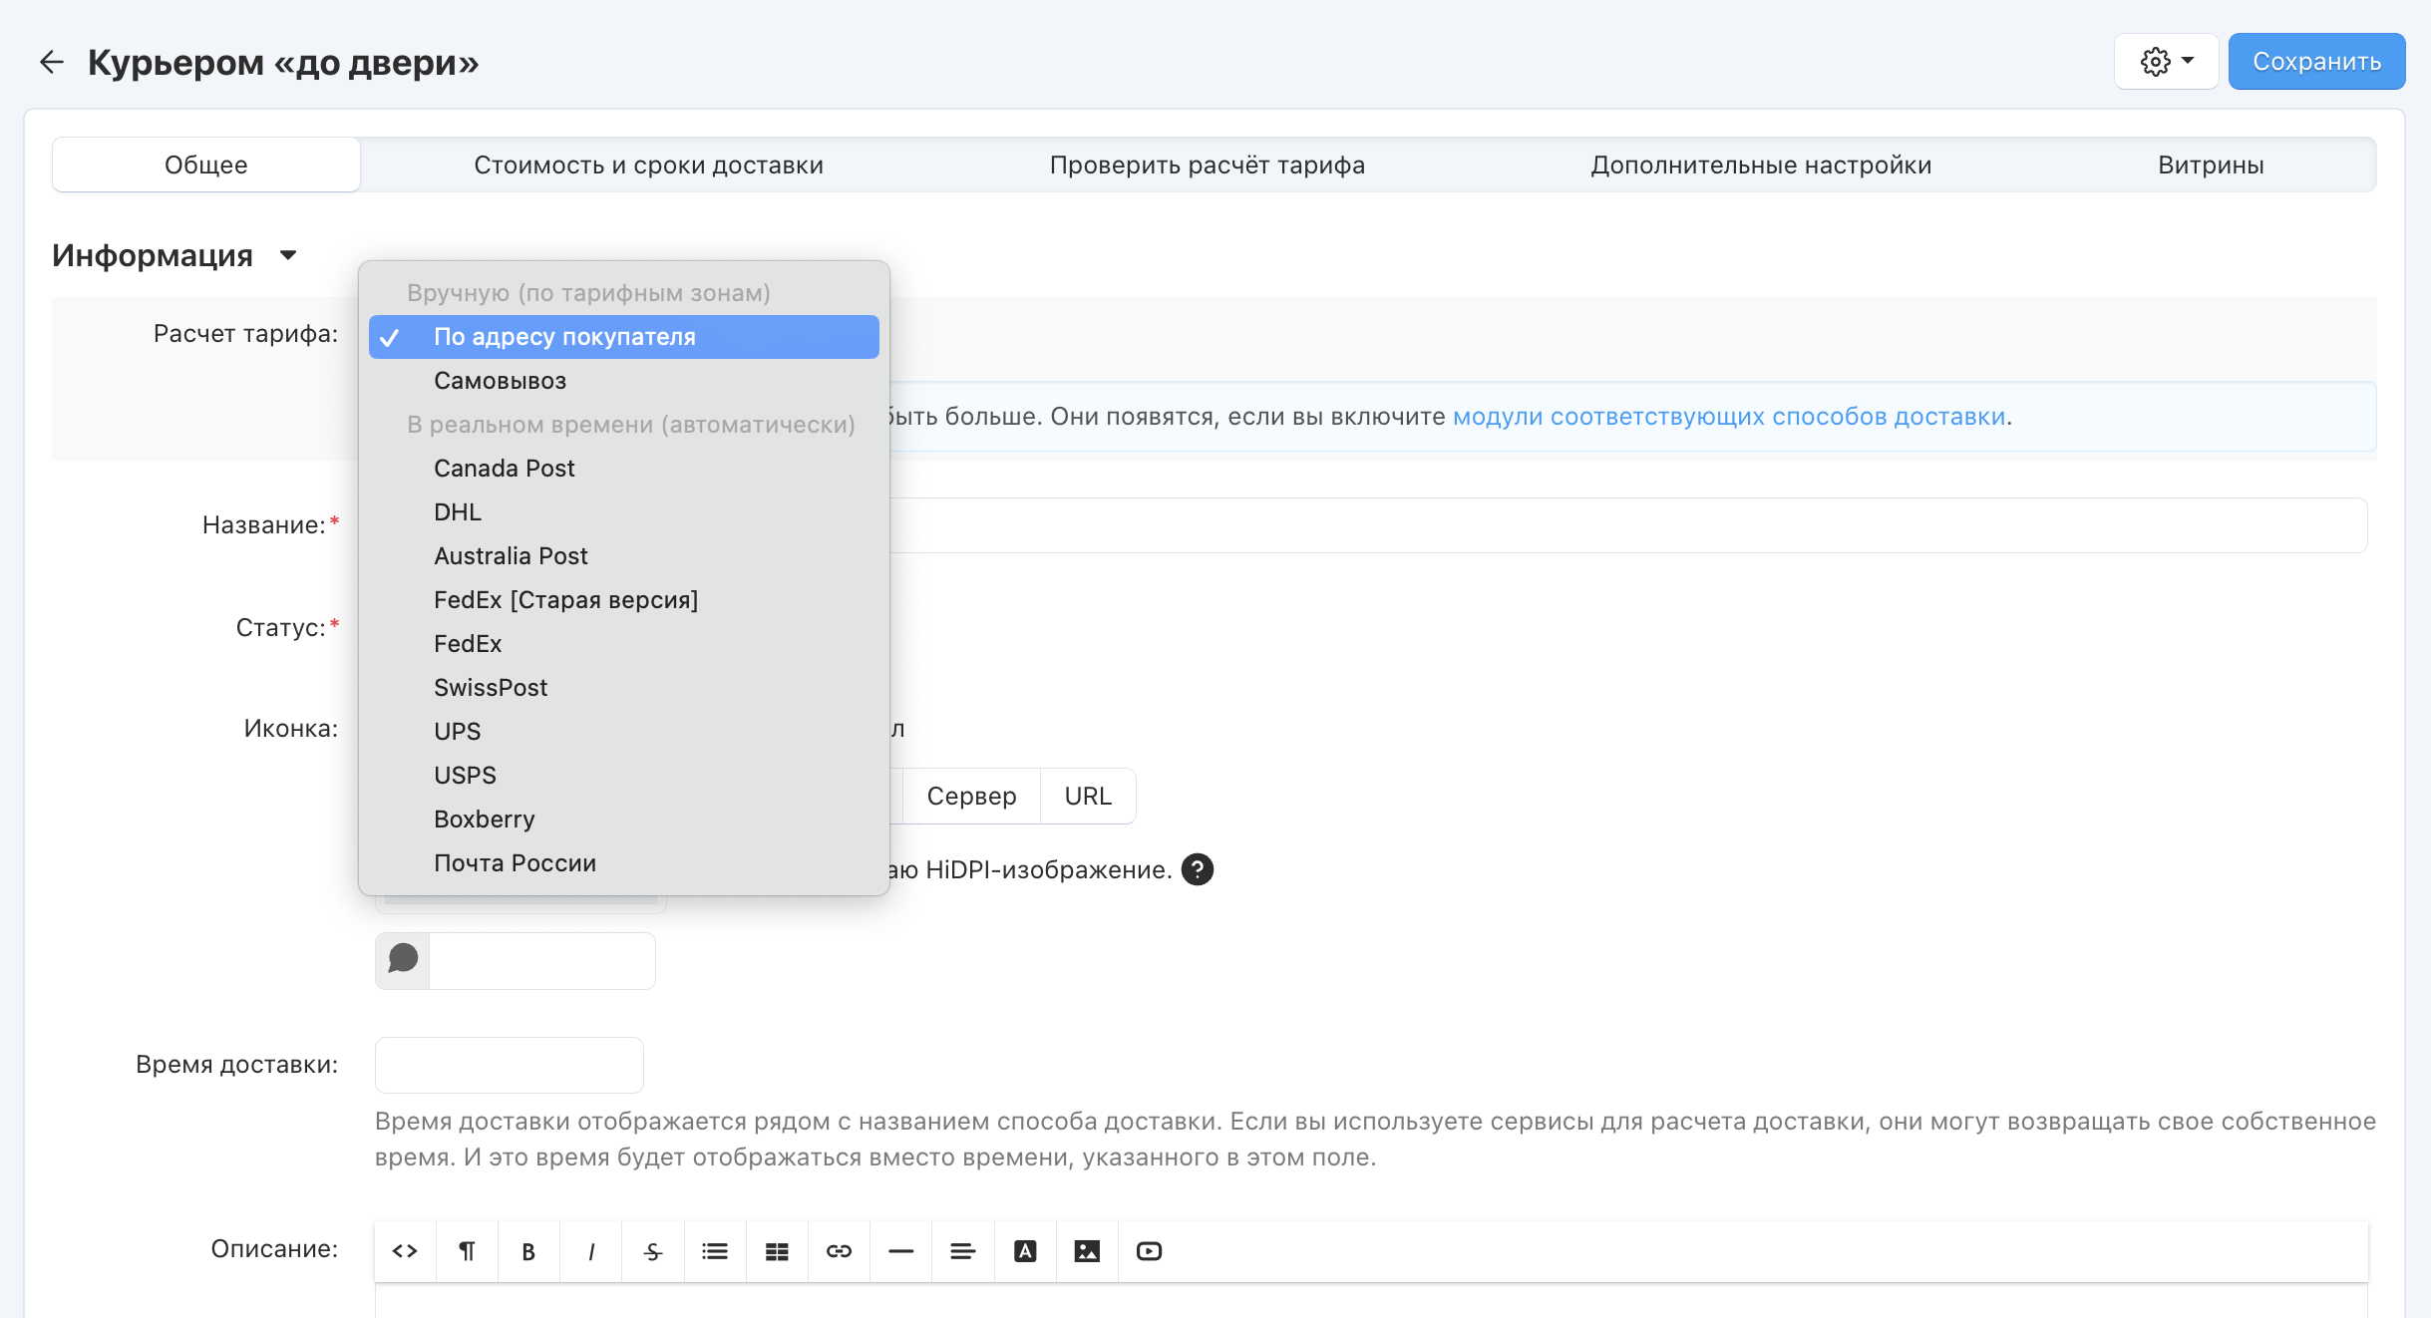Viewport: 2431px width, 1318px height.
Task: Open the gear settings menu
Action: click(x=2166, y=62)
